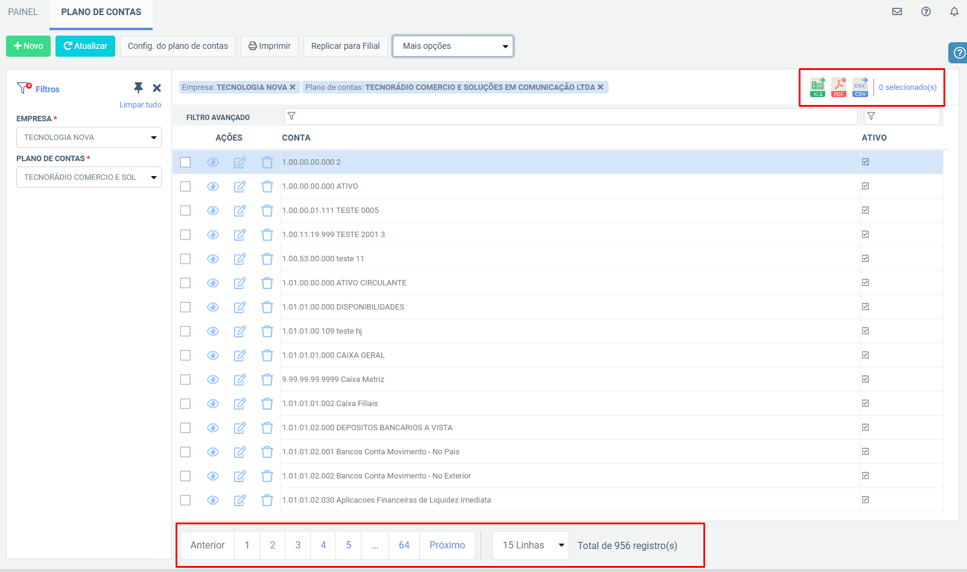Viewport: 967px width, 572px height.
Task: Open the mail envelope icon
Action: click(897, 11)
